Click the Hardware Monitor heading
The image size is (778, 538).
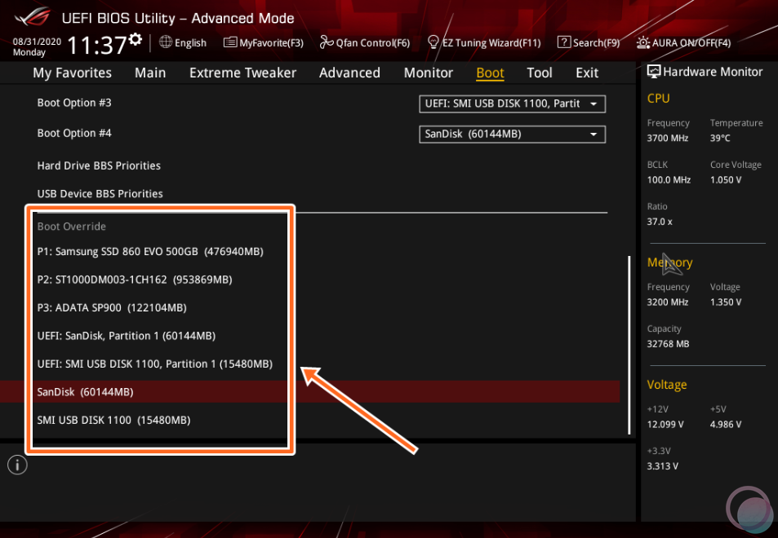pos(713,72)
